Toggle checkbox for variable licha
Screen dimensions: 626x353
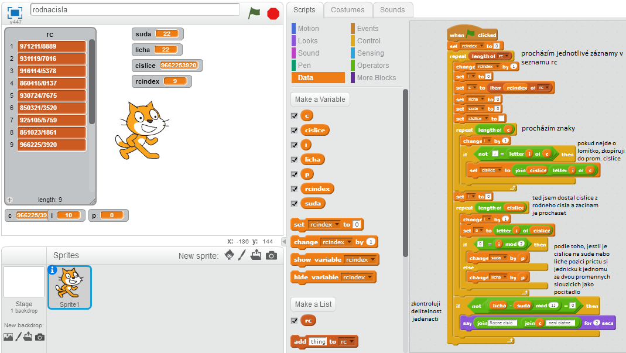coord(294,160)
